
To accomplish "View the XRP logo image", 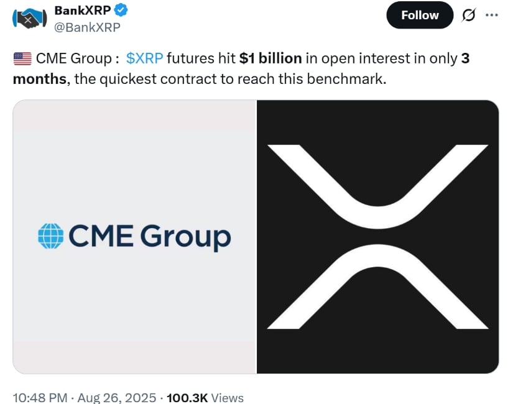I will 377,237.
